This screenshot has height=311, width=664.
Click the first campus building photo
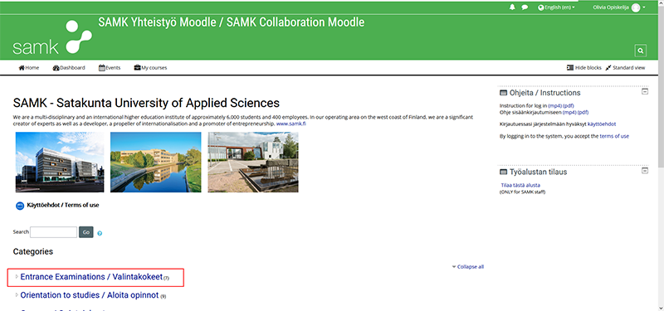tap(60, 162)
